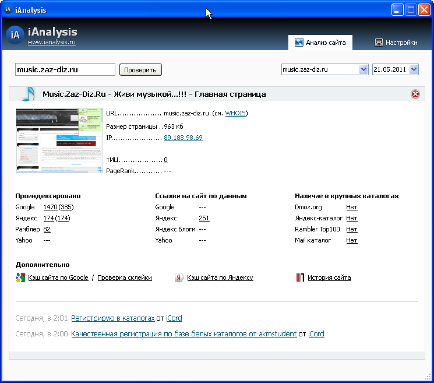Close the iAnalysis window
Viewport: 434px width, 383px height.
coord(424,10)
